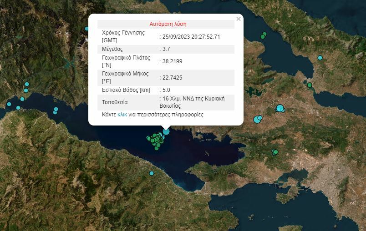Select the green earthquake cluster in the gulf

(x=156, y=140)
